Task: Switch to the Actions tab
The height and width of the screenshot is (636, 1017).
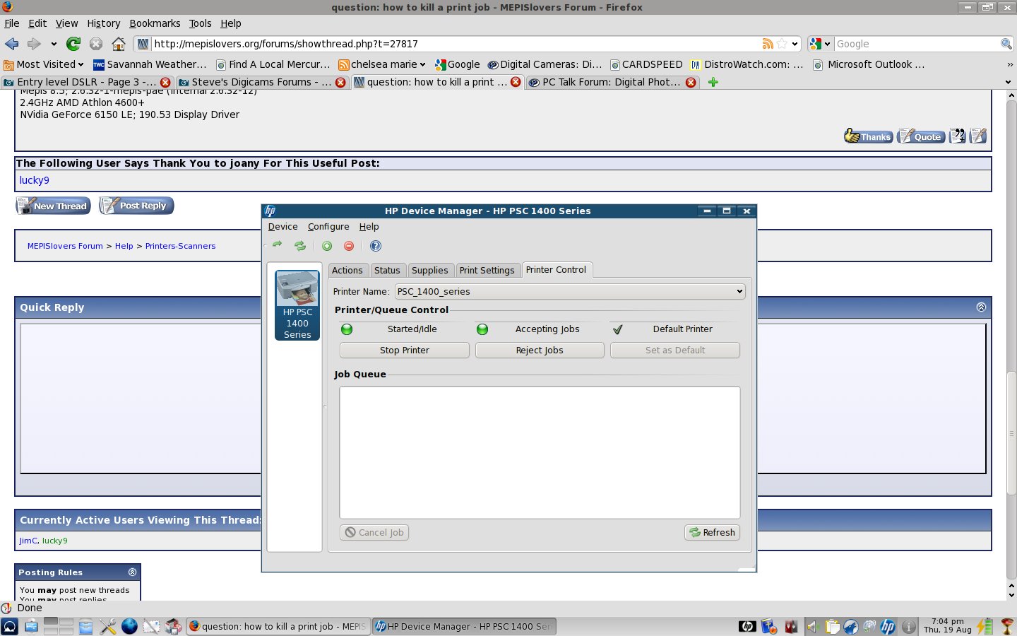Action: [x=347, y=270]
